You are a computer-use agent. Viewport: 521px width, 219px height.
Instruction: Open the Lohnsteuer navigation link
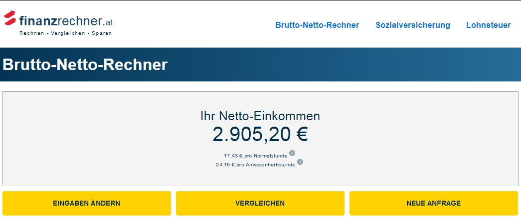(x=489, y=25)
